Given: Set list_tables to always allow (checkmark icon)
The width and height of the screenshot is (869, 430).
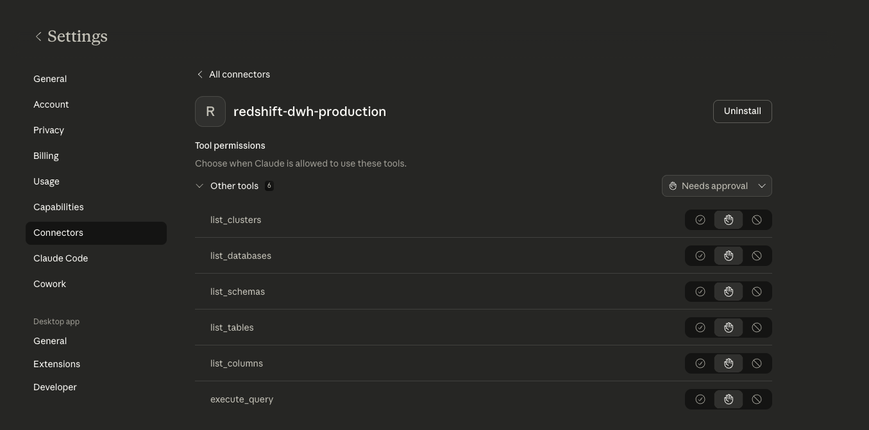Looking at the screenshot, I should pos(700,327).
